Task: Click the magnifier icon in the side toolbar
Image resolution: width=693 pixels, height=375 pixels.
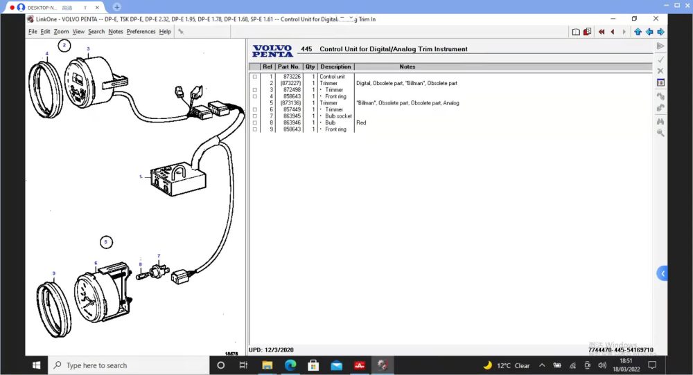Action: [660, 133]
